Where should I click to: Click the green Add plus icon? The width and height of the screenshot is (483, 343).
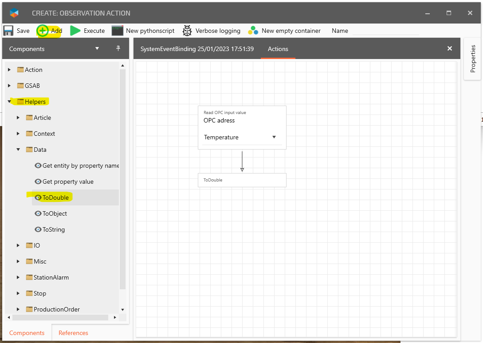(43, 31)
